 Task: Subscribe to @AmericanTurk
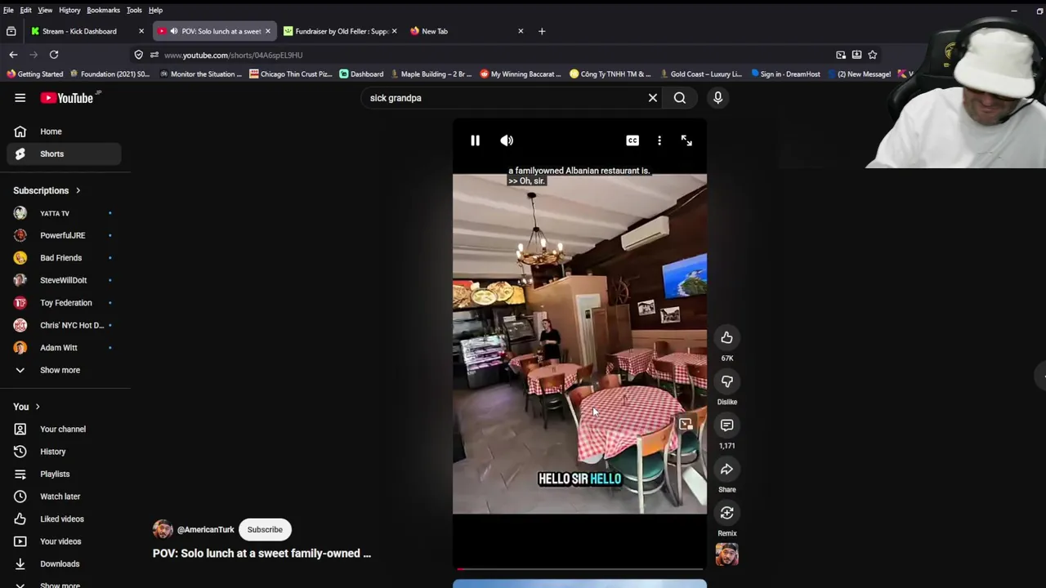(265, 529)
